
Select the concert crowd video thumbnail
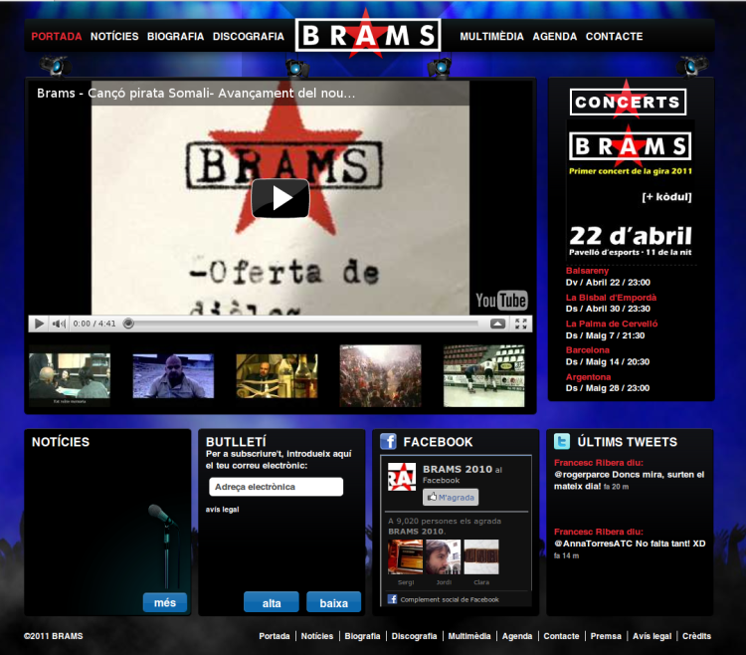380,375
